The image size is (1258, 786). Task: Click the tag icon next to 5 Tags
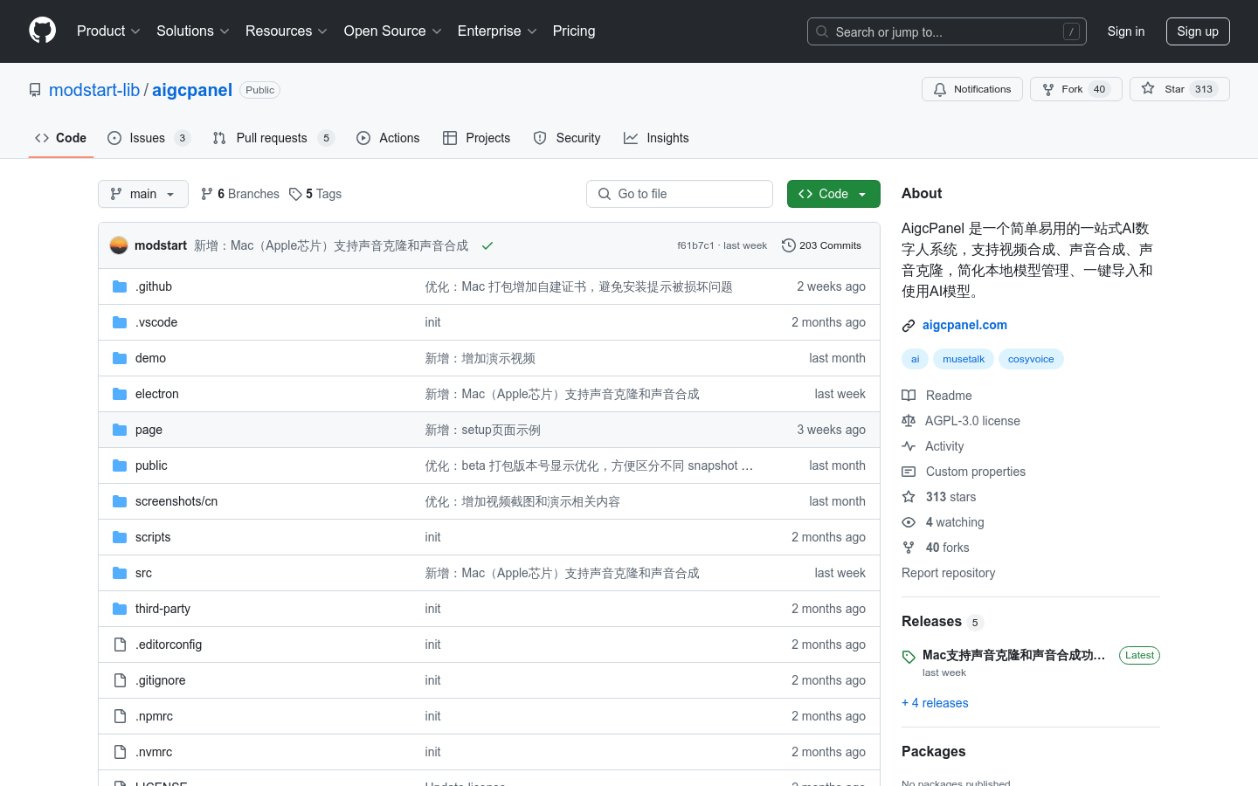(295, 194)
